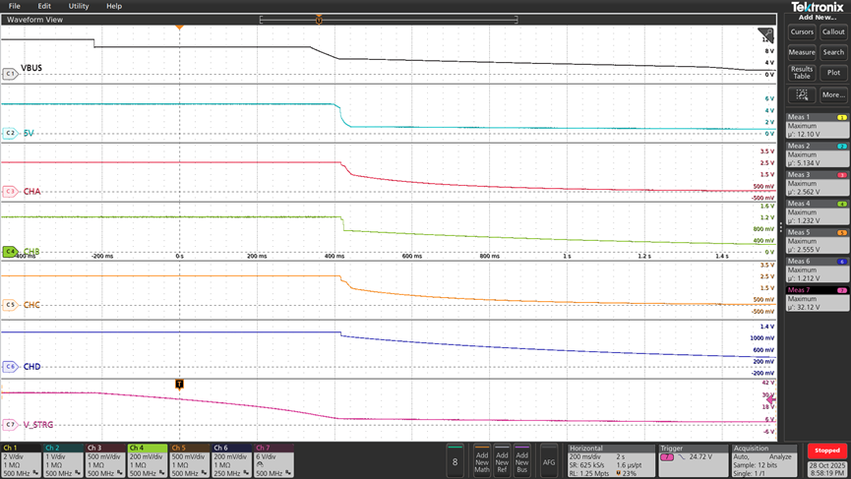Open the Utility menu
This screenshot has height=479, width=851.
click(79, 6)
